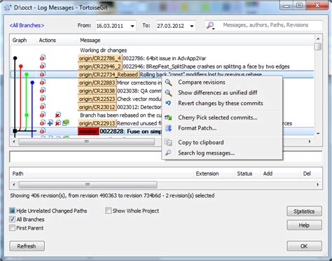This screenshot has height=261, width=332.
Task: Choose Search log messages menu entry
Action: click(207, 153)
